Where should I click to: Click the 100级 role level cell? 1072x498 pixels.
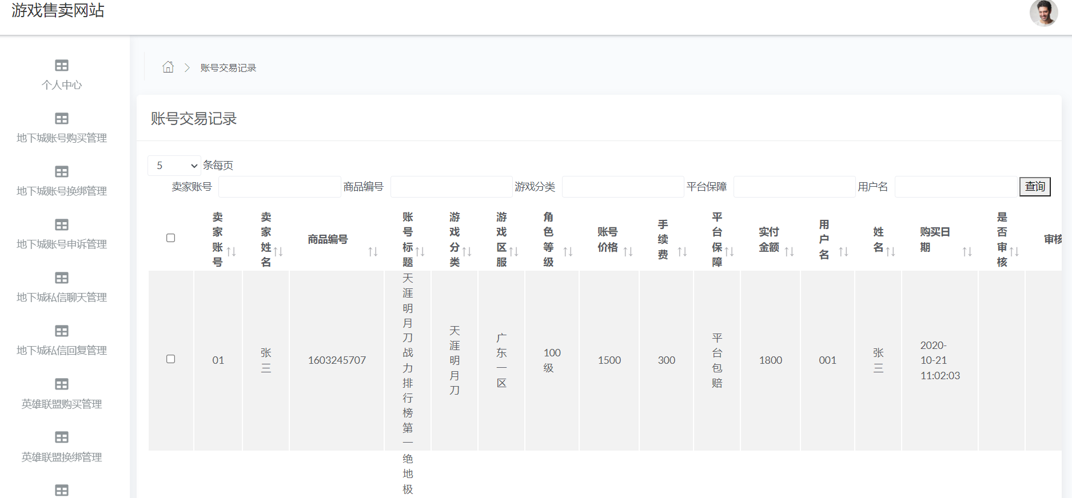click(552, 360)
